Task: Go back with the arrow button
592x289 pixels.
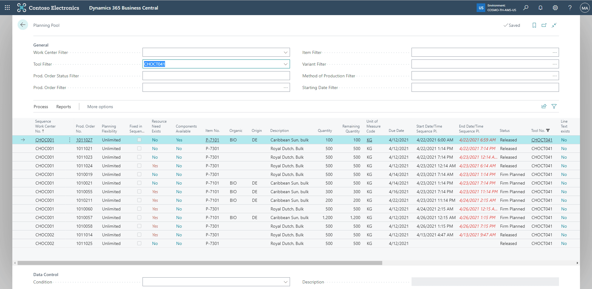Action: tap(23, 25)
